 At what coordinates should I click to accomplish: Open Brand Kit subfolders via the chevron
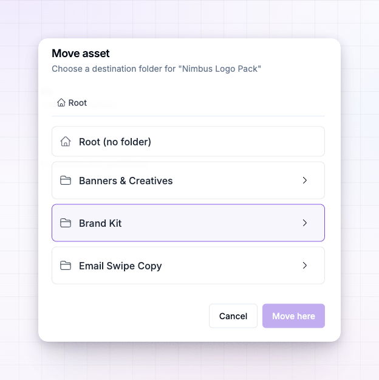pos(305,223)
